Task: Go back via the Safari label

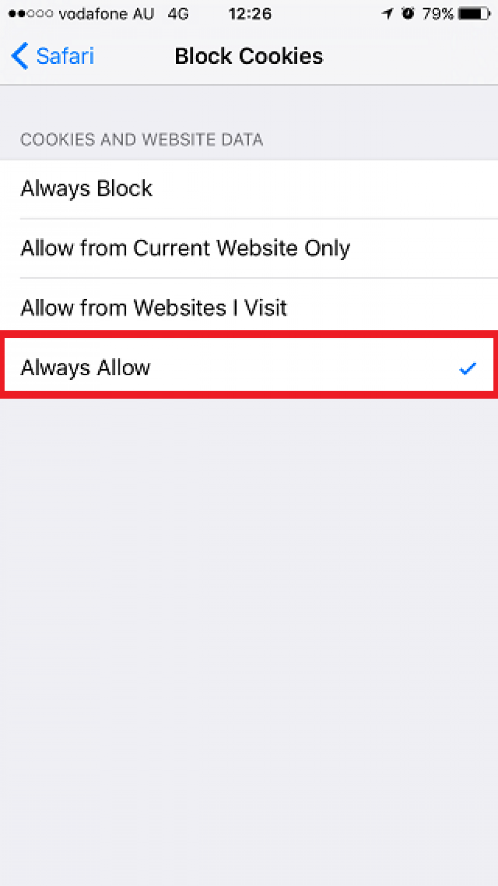Action: (x=65, y=56)
